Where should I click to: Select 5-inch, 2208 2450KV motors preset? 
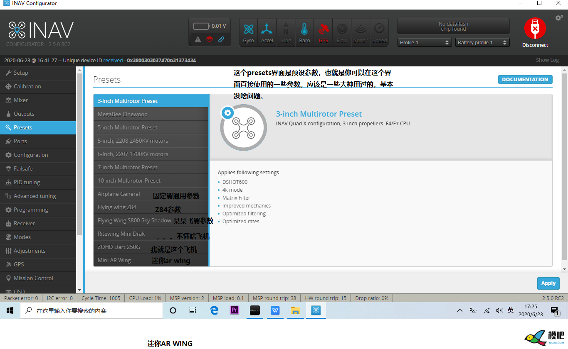(x=151, y=141)
